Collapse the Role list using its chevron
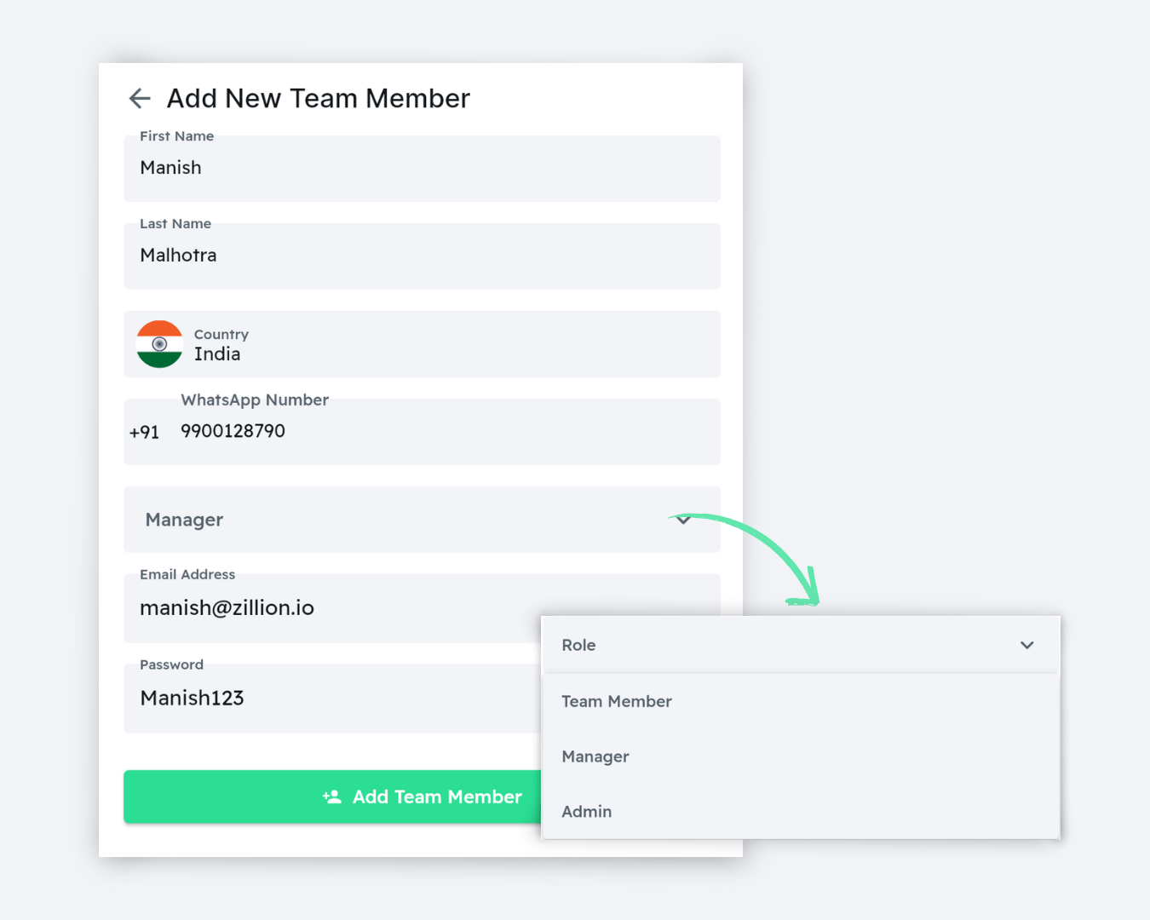1150x920 pixels. pos(1026,646)
